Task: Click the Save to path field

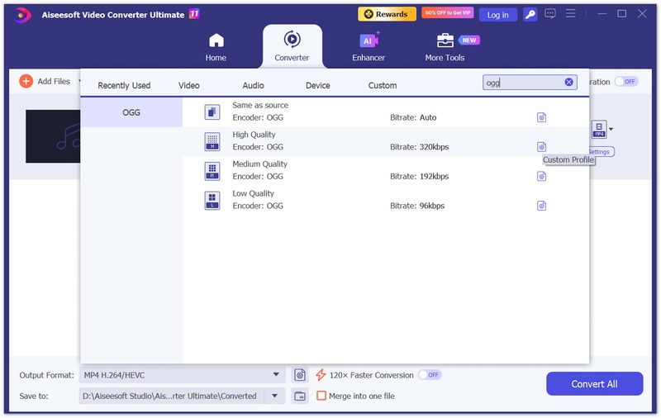Action: 171,396
